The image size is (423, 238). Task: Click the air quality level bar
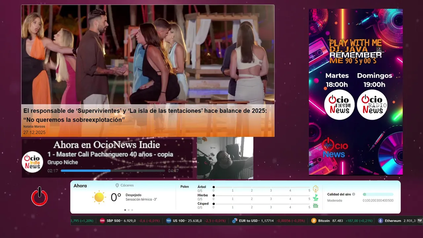coord(378,194)
